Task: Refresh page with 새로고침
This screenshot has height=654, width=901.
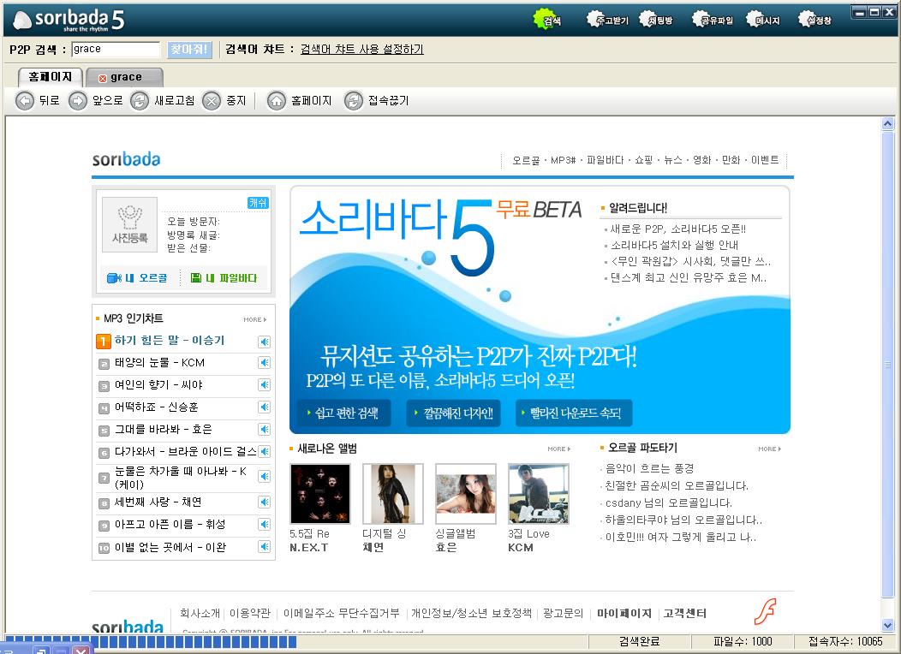Action: 162,100
